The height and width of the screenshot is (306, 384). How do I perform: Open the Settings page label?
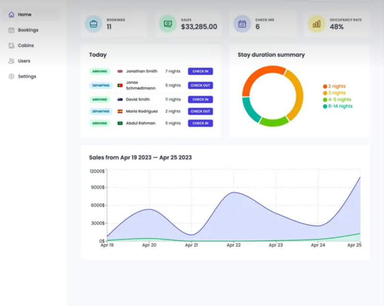click(x=27, y=76)
